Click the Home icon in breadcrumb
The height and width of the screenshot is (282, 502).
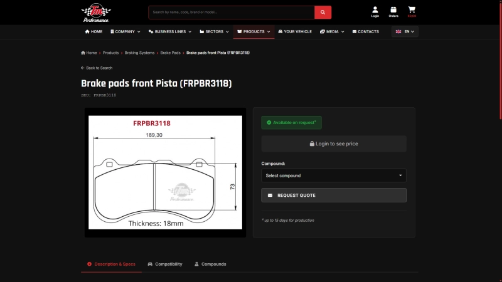point(83,53)
